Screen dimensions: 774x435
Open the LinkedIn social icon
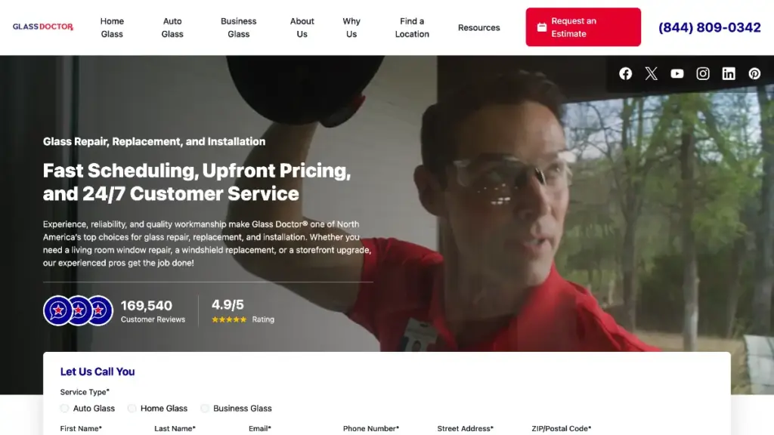729,73
